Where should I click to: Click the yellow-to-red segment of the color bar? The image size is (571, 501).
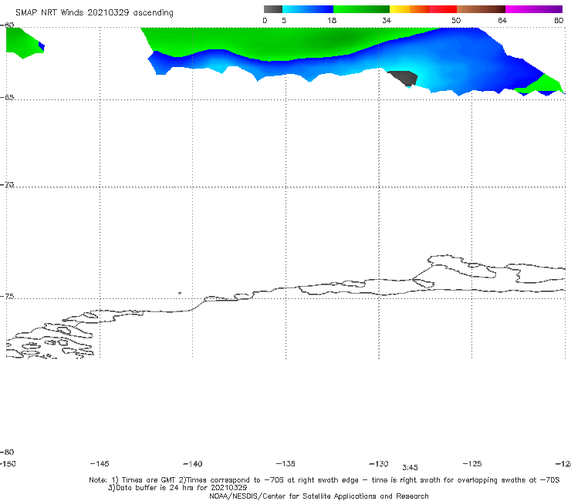click(x=423, y=9)
